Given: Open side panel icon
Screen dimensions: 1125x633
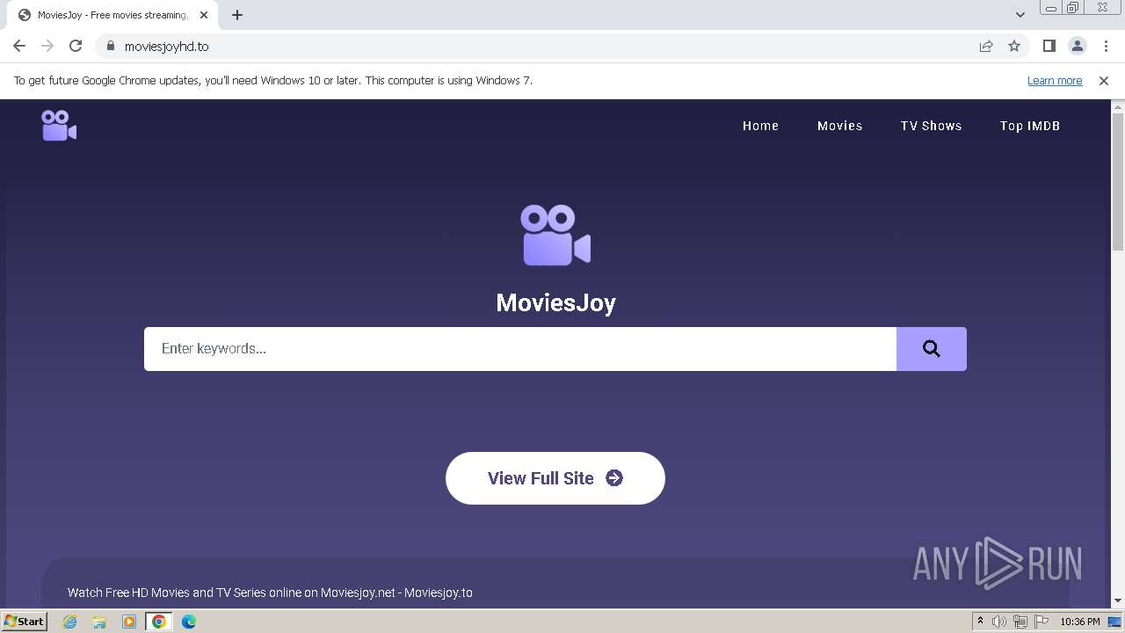Looking at the screenshot, I should [1049, 46].
